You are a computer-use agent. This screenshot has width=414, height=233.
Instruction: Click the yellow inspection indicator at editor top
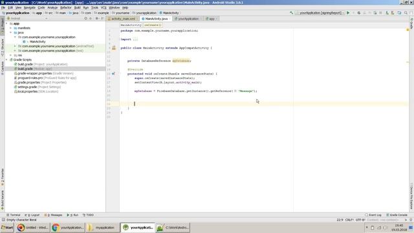[408, 30]
